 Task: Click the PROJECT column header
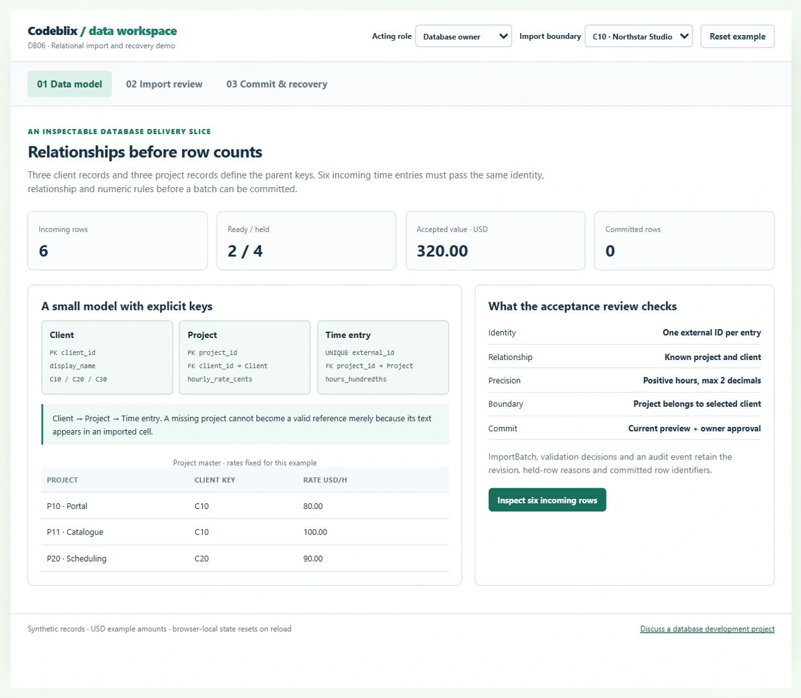tap(63, 480)
